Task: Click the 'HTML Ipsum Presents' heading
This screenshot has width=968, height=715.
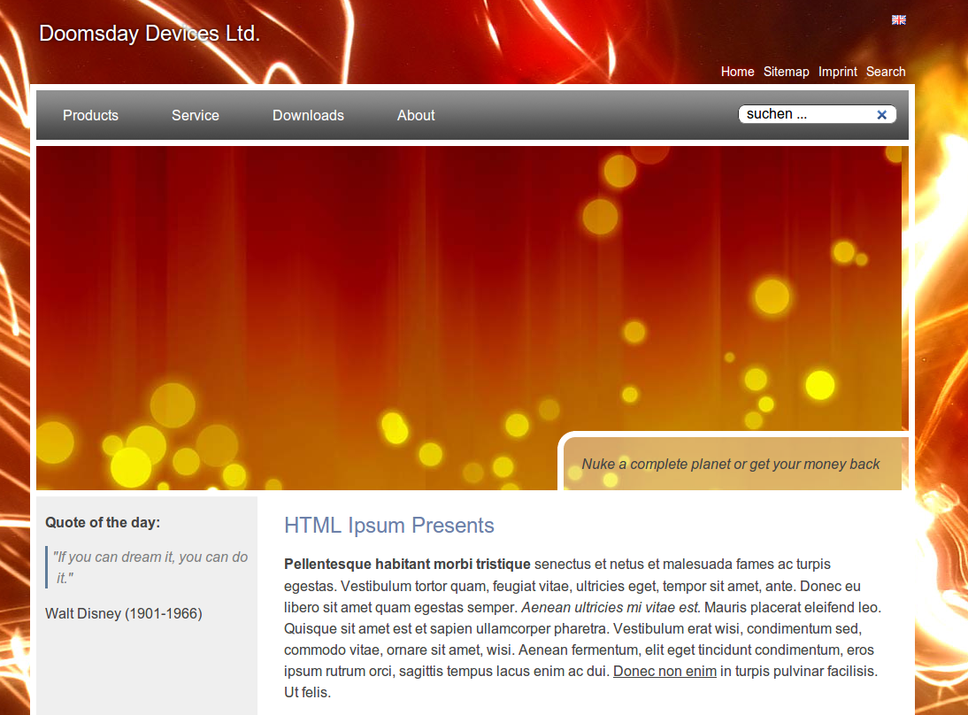Action: pos(389,526)
